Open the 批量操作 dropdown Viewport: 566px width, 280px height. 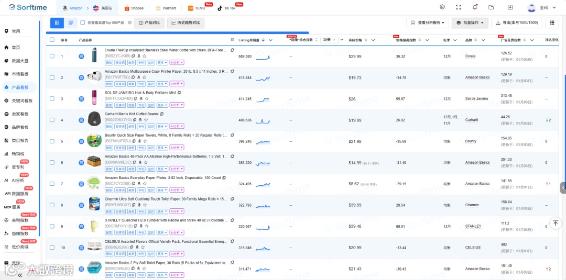coord(470,23)
